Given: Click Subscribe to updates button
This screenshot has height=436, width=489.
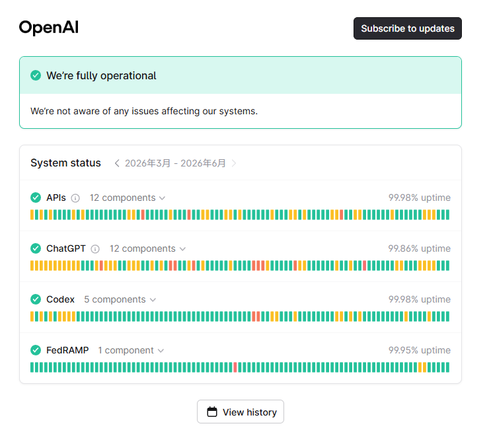Looking at the screenshot, I should [x=407, y=28].
